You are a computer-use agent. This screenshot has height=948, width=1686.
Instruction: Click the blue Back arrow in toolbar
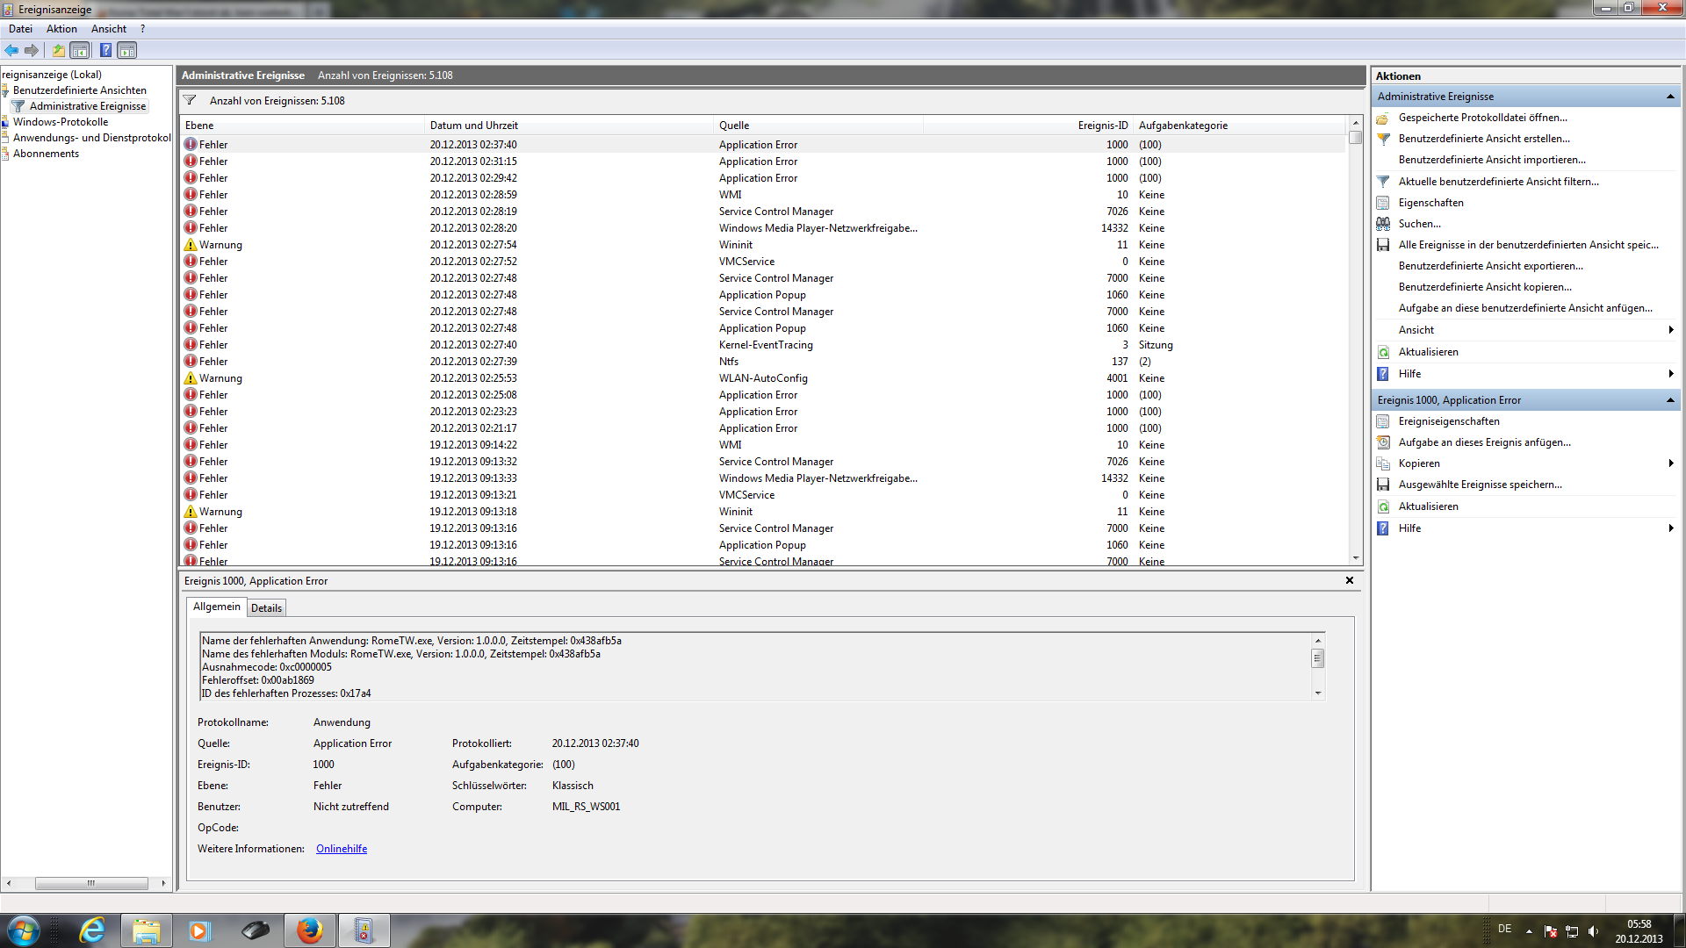pos(11,50)
